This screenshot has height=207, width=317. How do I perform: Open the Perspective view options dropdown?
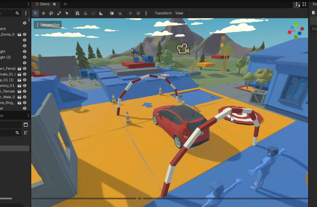tap(47, 25)
